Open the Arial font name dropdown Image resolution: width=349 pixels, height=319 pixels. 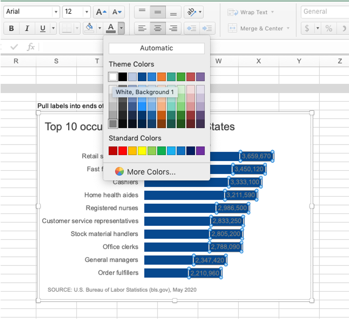coord(55,12)
